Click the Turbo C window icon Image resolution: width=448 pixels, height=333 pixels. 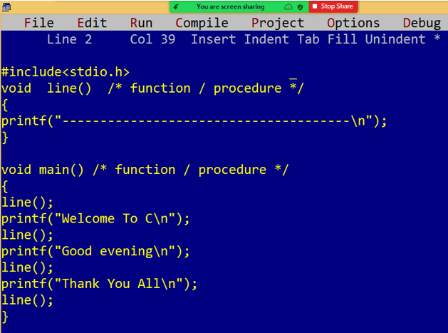tap(6, 7)
